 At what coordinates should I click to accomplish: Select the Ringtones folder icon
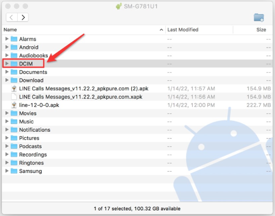pyautogui.click(x=14, y=163)
